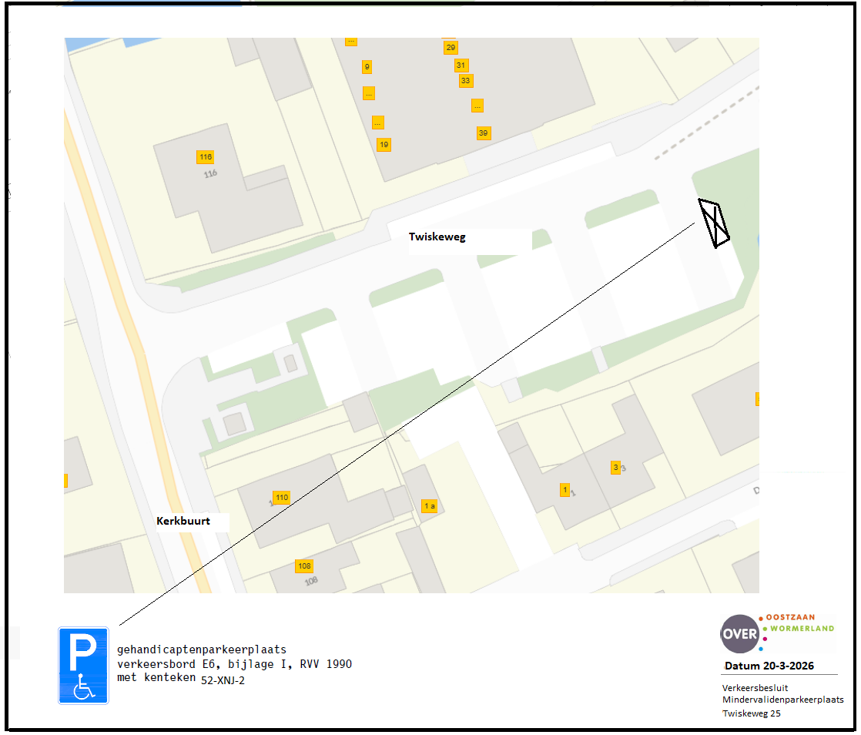Click the yellow marker labeled 108
The image size is (861, 735).
(x=304, y=566)
